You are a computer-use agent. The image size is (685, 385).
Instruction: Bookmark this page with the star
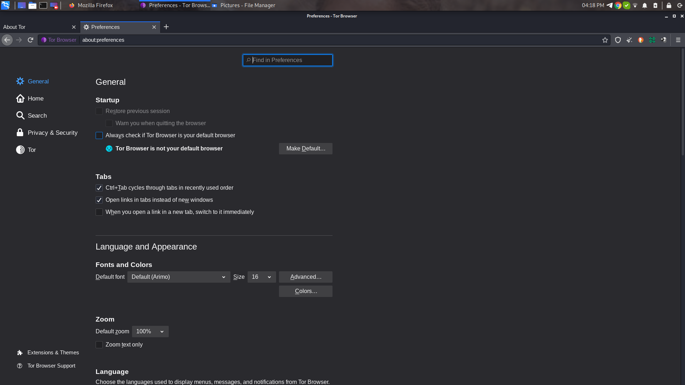tap(605, 40)
